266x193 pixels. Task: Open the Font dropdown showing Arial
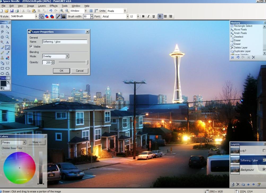(127, 16)
